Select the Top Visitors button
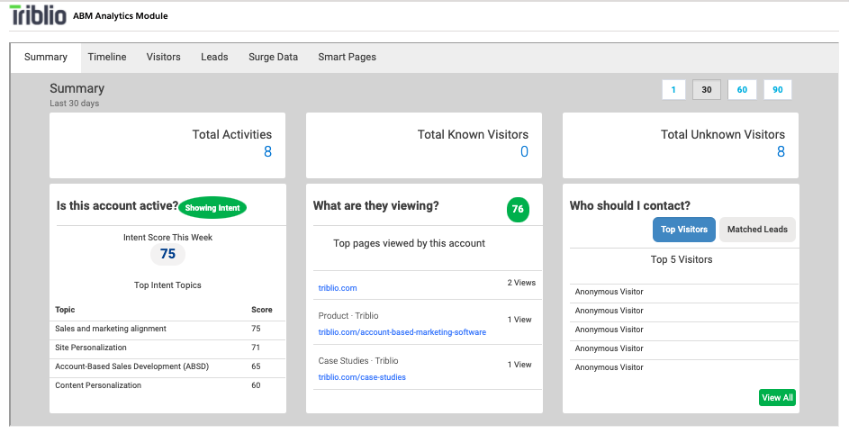Screen dimensions: 849x443 [x=684, y=230]
